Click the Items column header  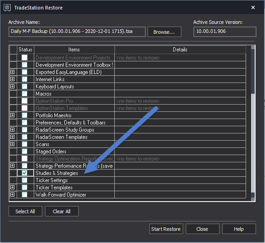point(74,50)
